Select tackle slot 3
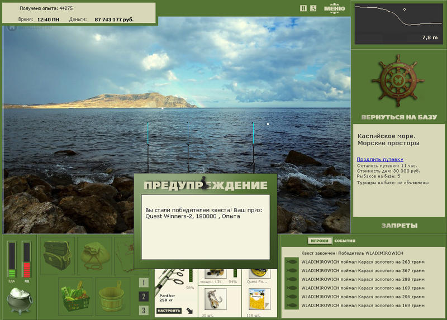This screenshot has width=447, height=320. pyautogui.click(x=144, y=310)
